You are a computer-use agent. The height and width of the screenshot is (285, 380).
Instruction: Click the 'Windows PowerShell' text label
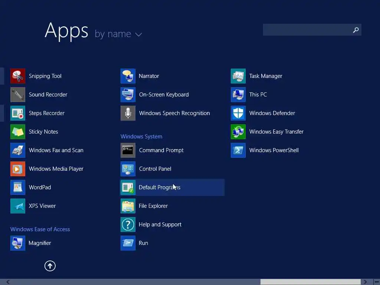(x=274, y=150)
